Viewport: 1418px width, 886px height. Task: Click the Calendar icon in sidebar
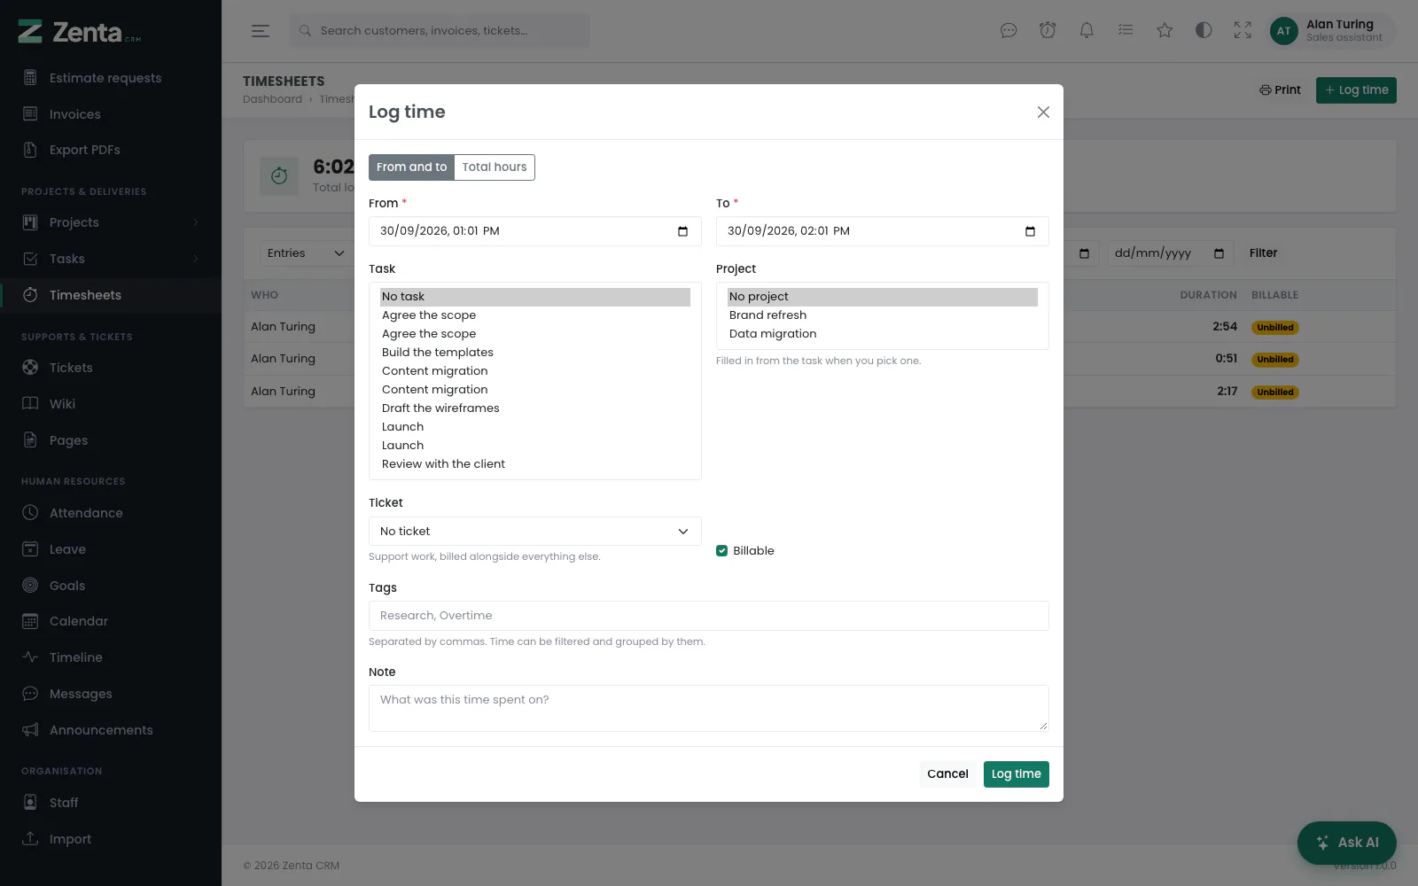30,621
